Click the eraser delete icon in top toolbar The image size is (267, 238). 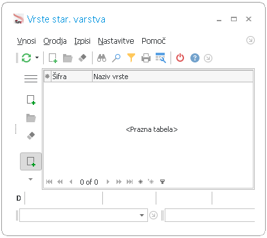[x=82, y=58]
